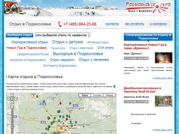
Task: Click the green marker above Сергиев Посад
Action: [x=70, y=103]
